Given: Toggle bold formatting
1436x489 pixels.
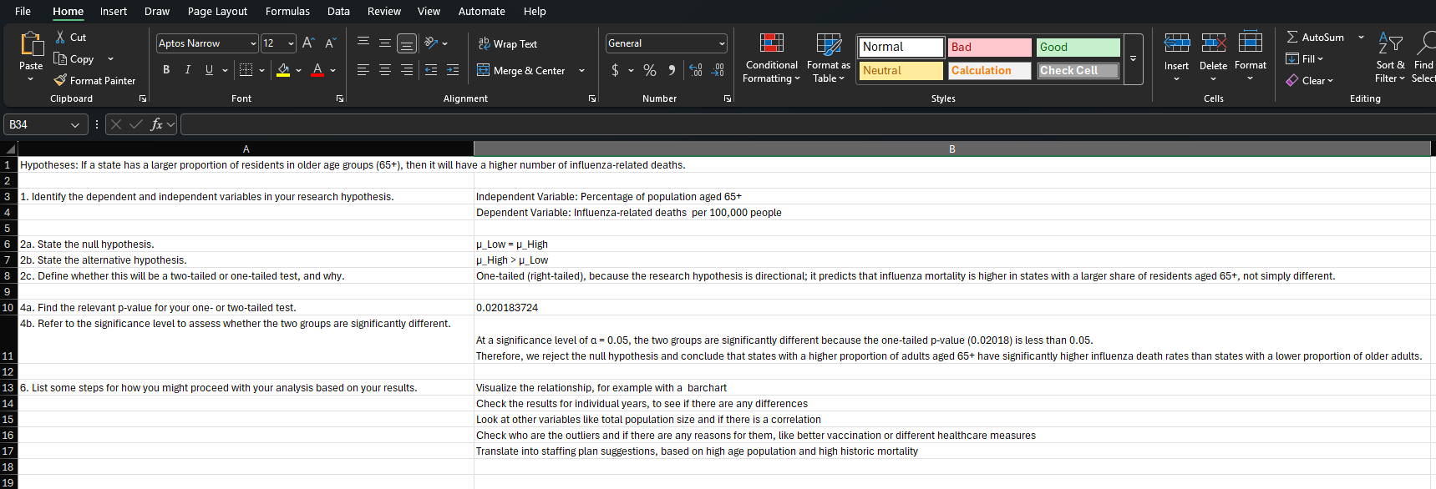Looking at the screenshot, I should (166, 70).
